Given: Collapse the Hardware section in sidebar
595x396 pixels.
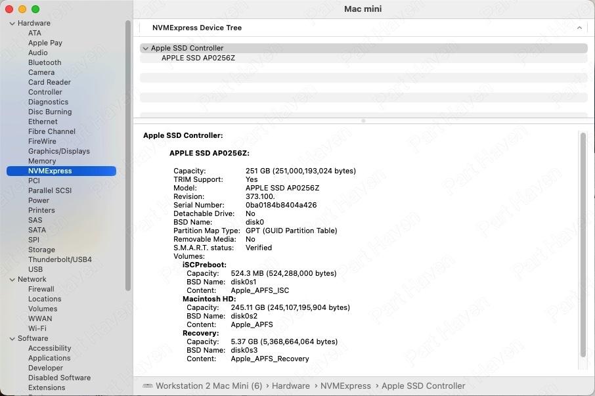Looking at the screenshot, I should [x=12, y=24].
